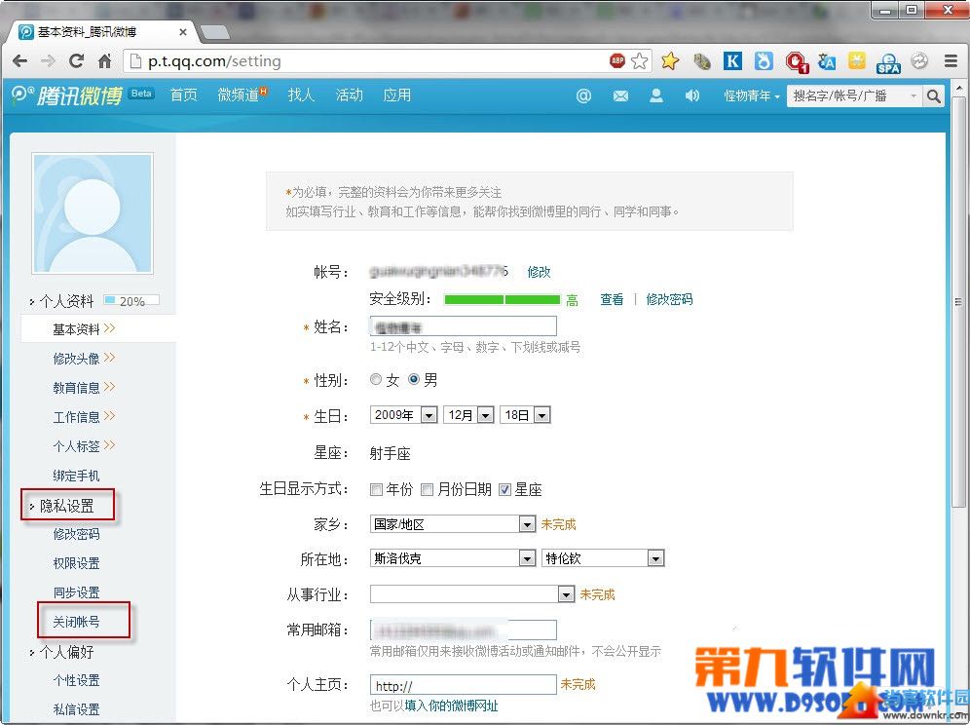Open the Chrome hamburger menu
The width and height of the screenshot is (970, 725).
(x=951, y=61)
